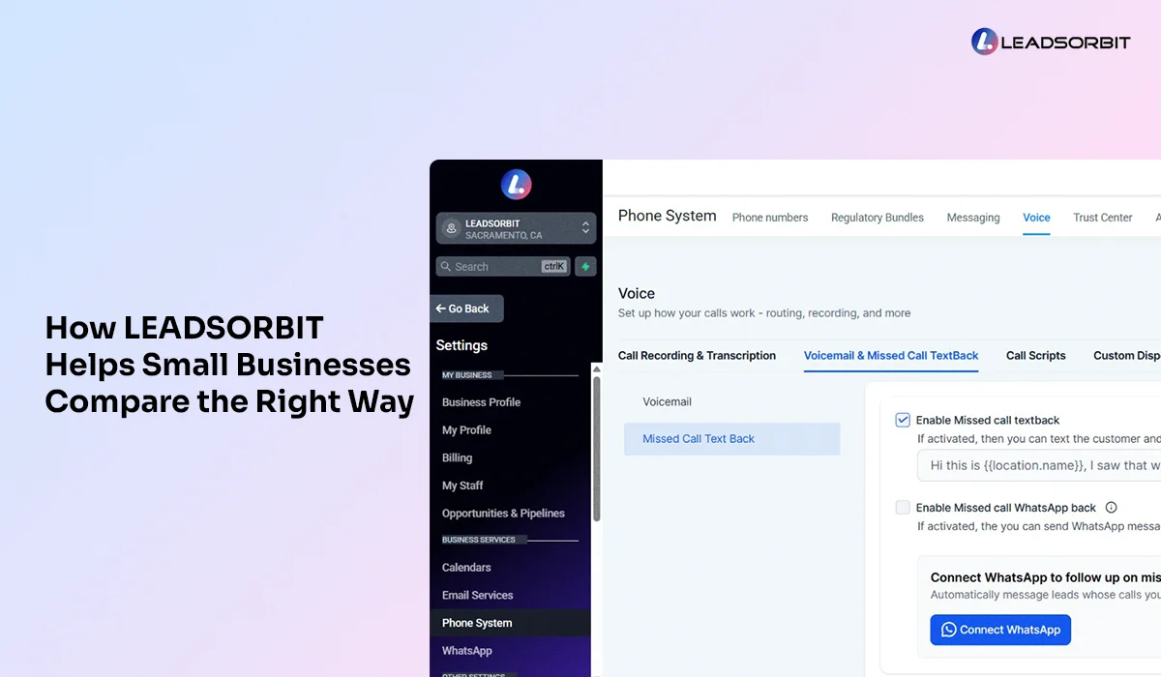Screen dimensions: 1161x677
Task: Click info icon next to WhatsApp back
Action: pos(1111,507)
